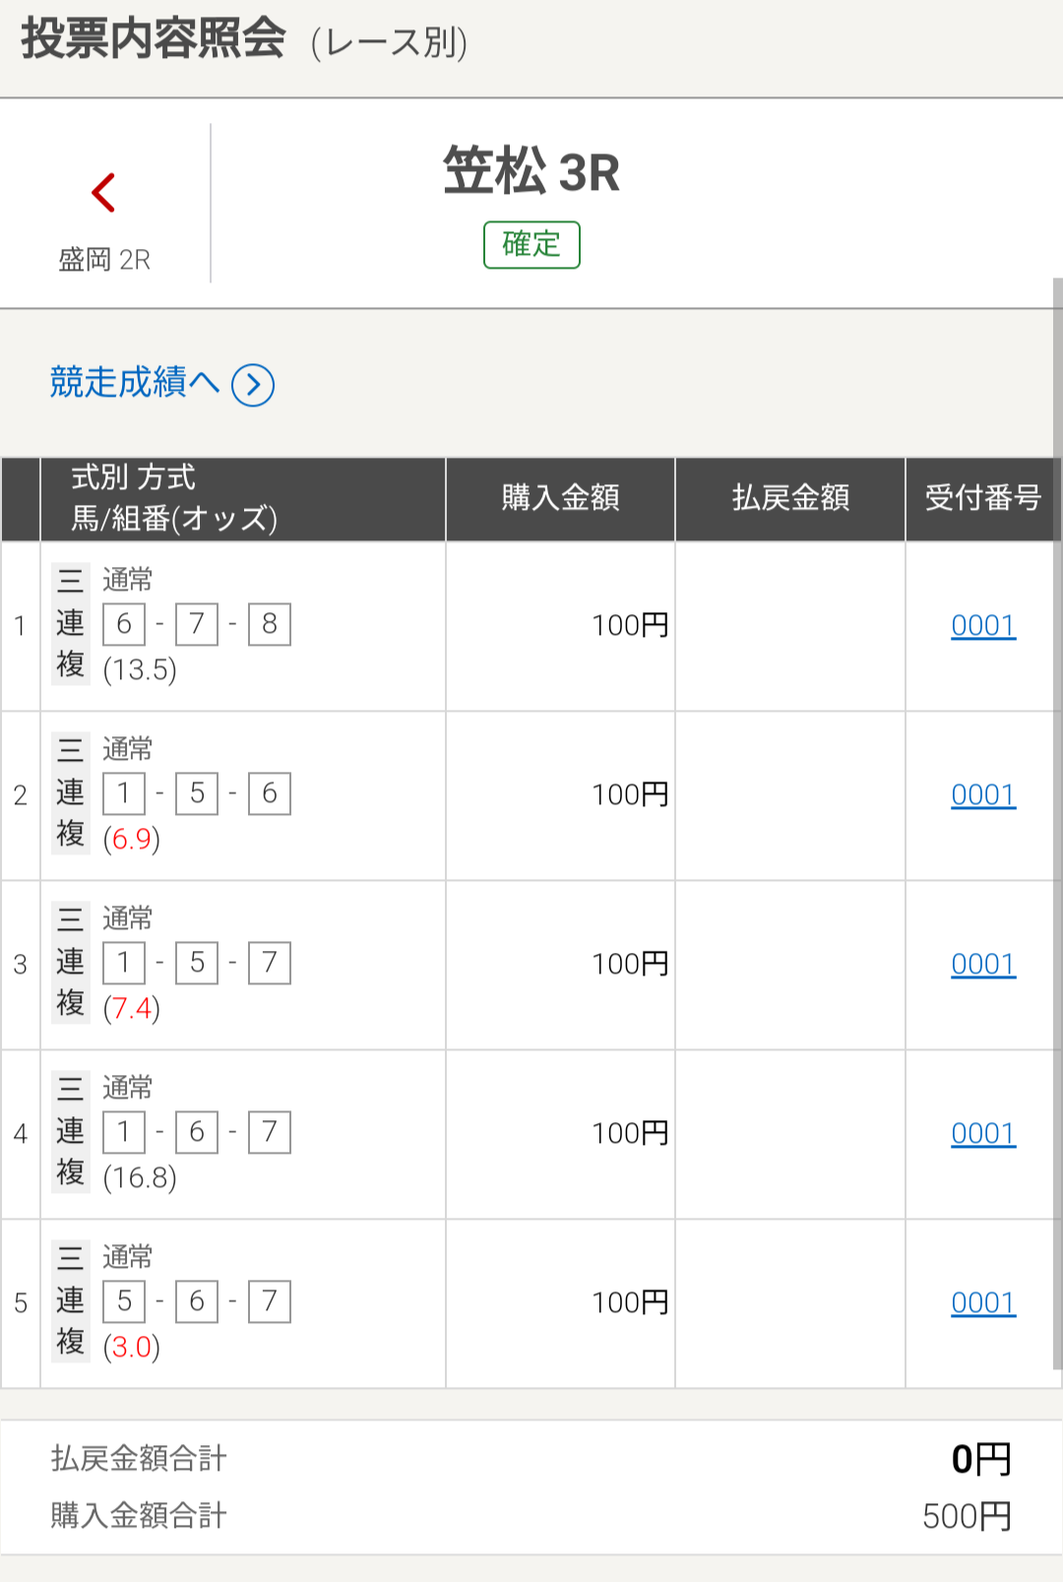Click the 確定 status badge
This screenshot has height=1582, width=1063.
(x=531, y=244)
